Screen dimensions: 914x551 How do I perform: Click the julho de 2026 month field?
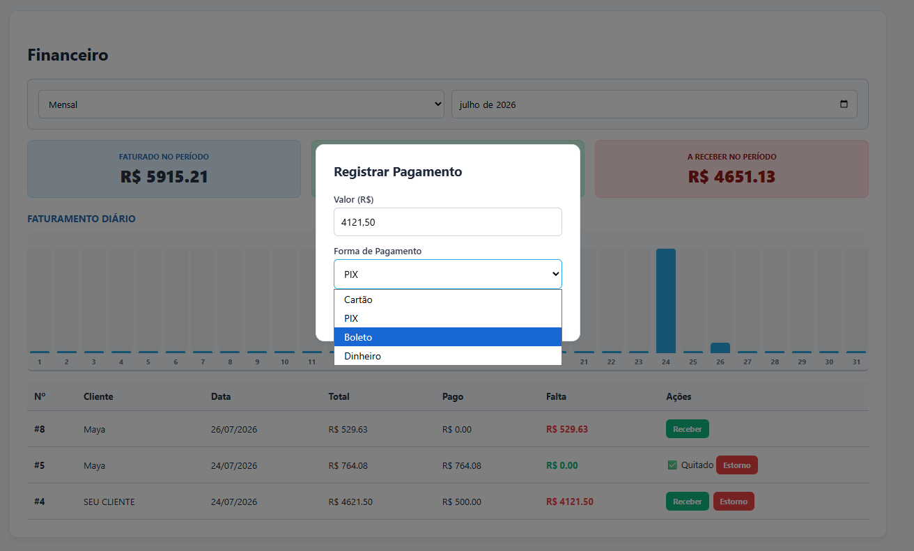pyautogui.click(x=654, y=104)
